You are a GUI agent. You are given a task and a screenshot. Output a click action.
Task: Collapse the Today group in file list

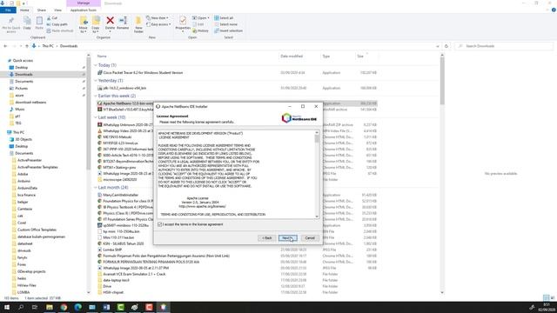tap(96, 65)
